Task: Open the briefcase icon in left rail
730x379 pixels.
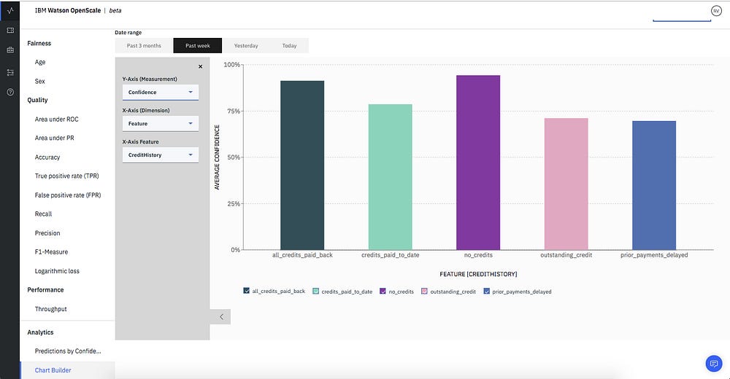Action: pyautogui.click(x=10, y=50)
